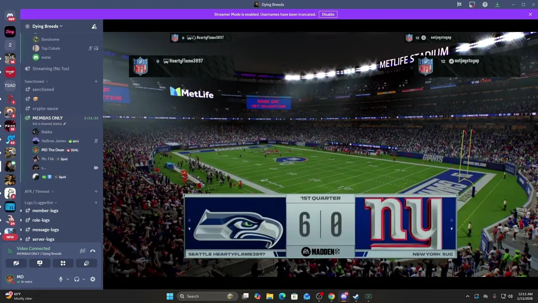
Task: Open Microsoft Store from taskbar
Action: (294, 296)
